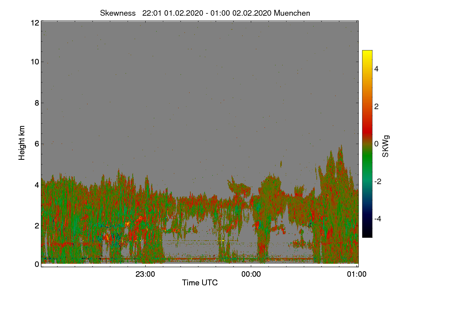
Task: Click the 6 km height tick label
Action: point(37,144)
